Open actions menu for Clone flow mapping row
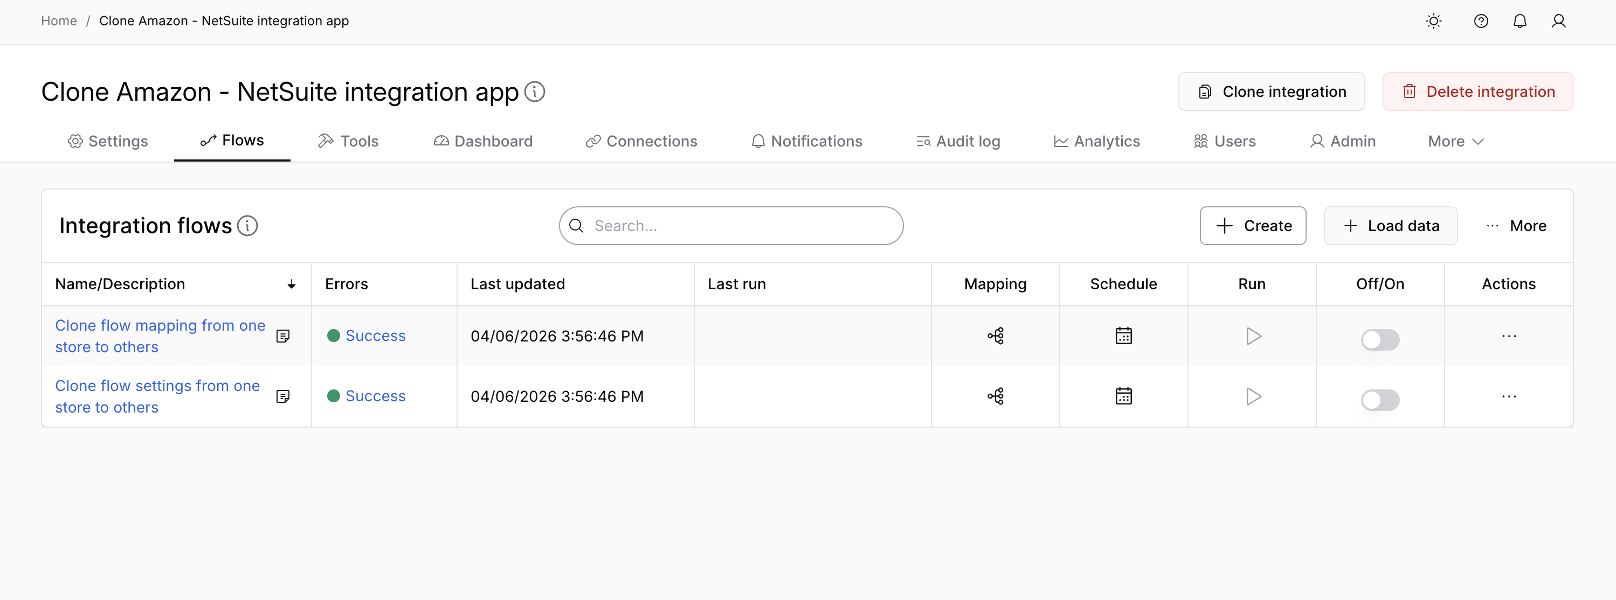 [x=1509, y=336]
